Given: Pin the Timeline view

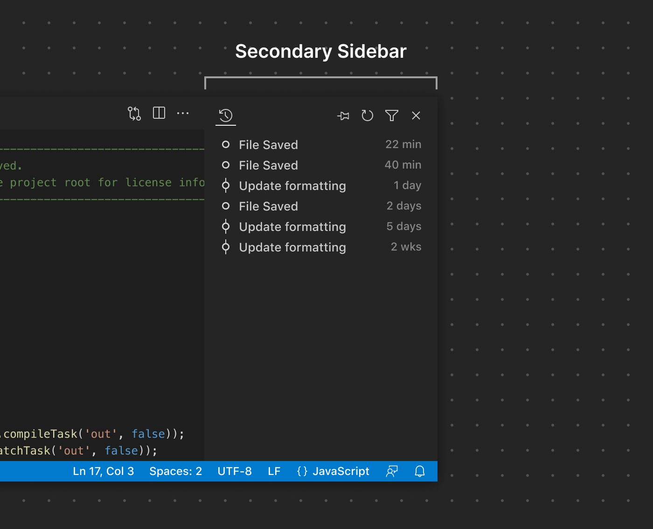Looking at the screenshot, I should [x=343, y=115].
